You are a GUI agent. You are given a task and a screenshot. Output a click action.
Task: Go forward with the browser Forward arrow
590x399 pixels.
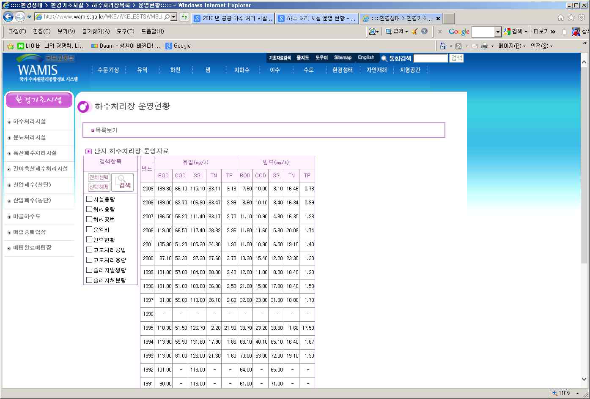(20, 17)
